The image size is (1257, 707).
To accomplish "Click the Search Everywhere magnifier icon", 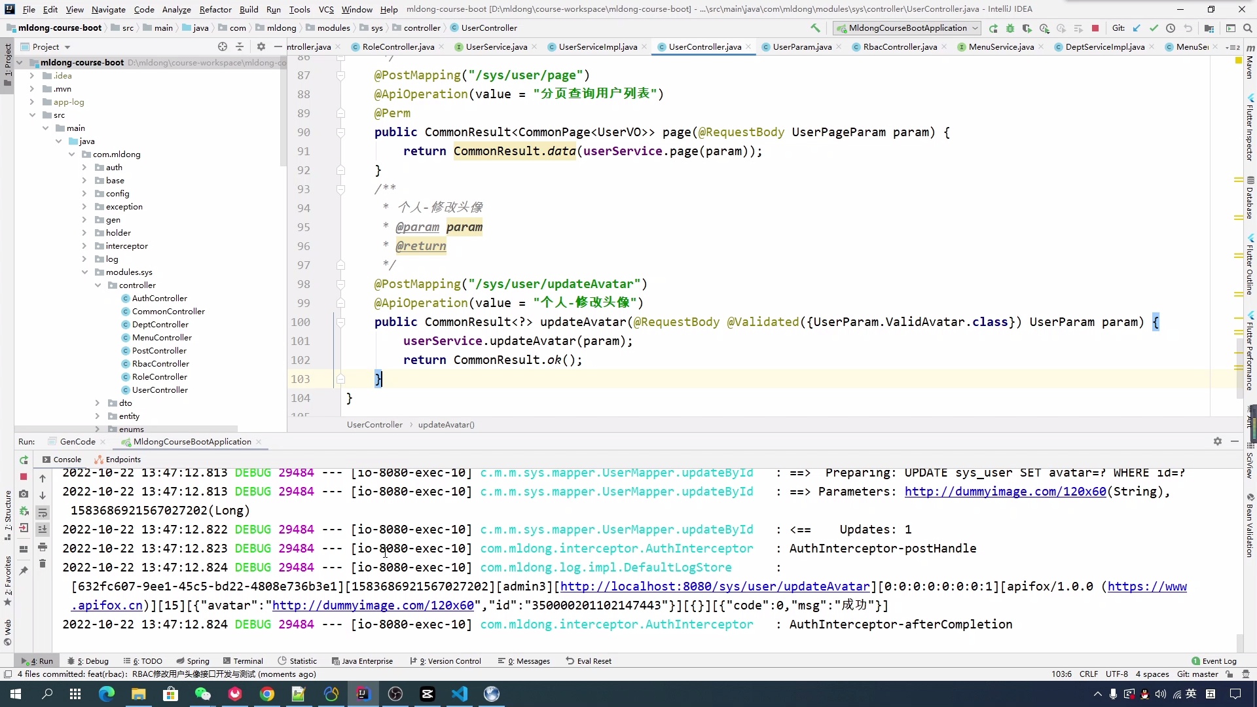I will [1247, 28].
